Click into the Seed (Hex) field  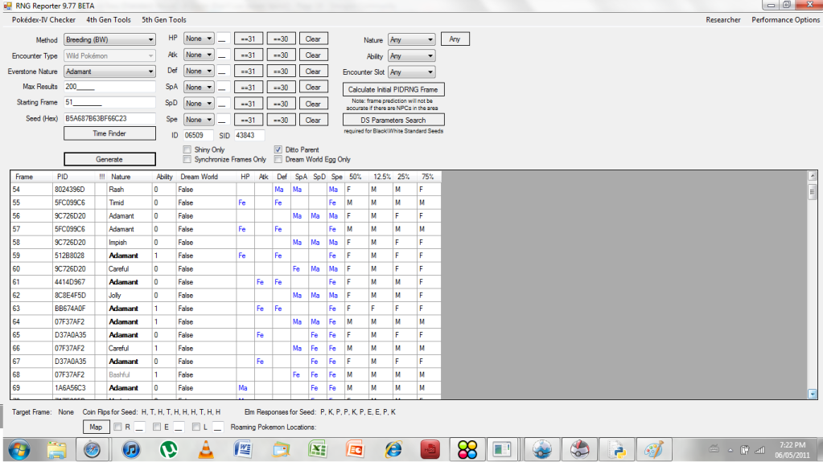[109, 118]
